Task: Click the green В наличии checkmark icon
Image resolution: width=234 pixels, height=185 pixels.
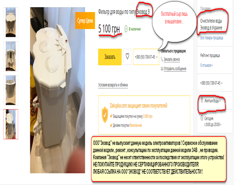Action: pyautogui.click(x=126, y=29)
